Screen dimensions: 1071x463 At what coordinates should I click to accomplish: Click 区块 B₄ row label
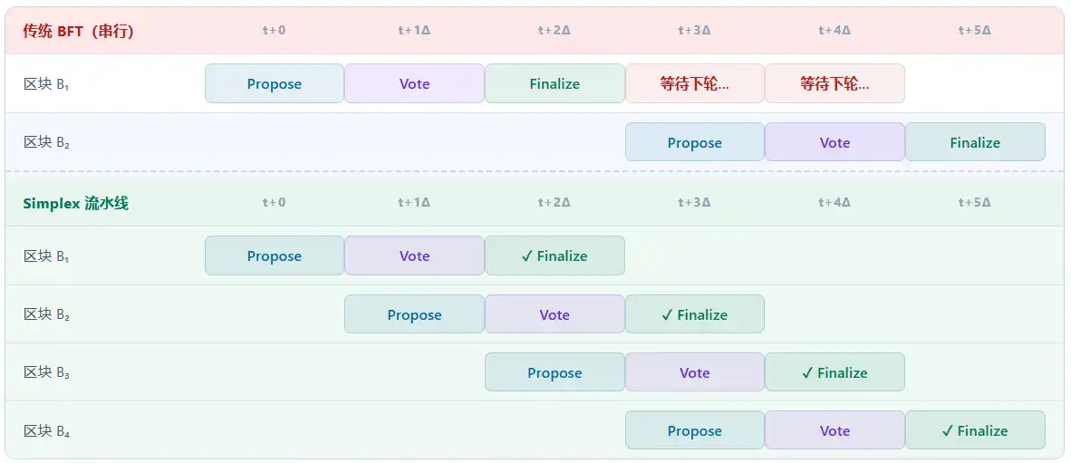(47, 431)
